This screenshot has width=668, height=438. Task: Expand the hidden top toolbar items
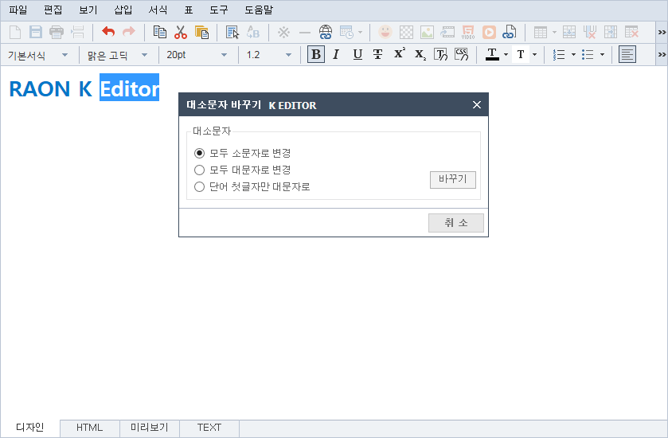click(662, 33)
